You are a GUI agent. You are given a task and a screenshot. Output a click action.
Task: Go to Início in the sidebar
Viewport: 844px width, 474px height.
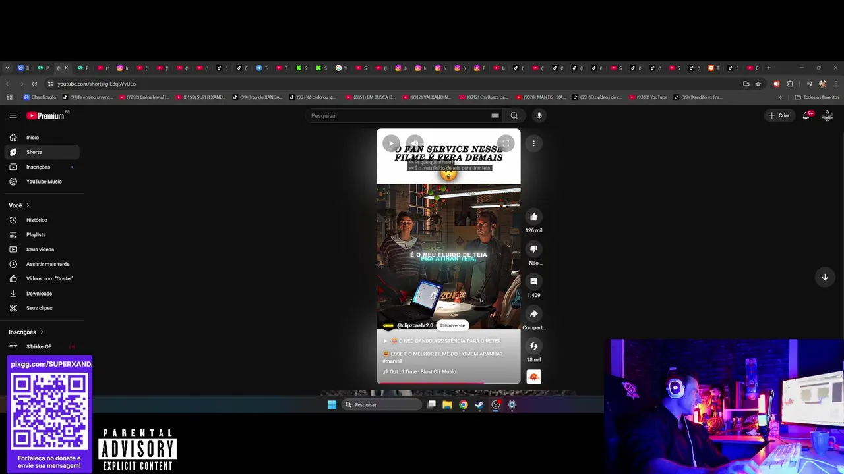pos(42,138)
